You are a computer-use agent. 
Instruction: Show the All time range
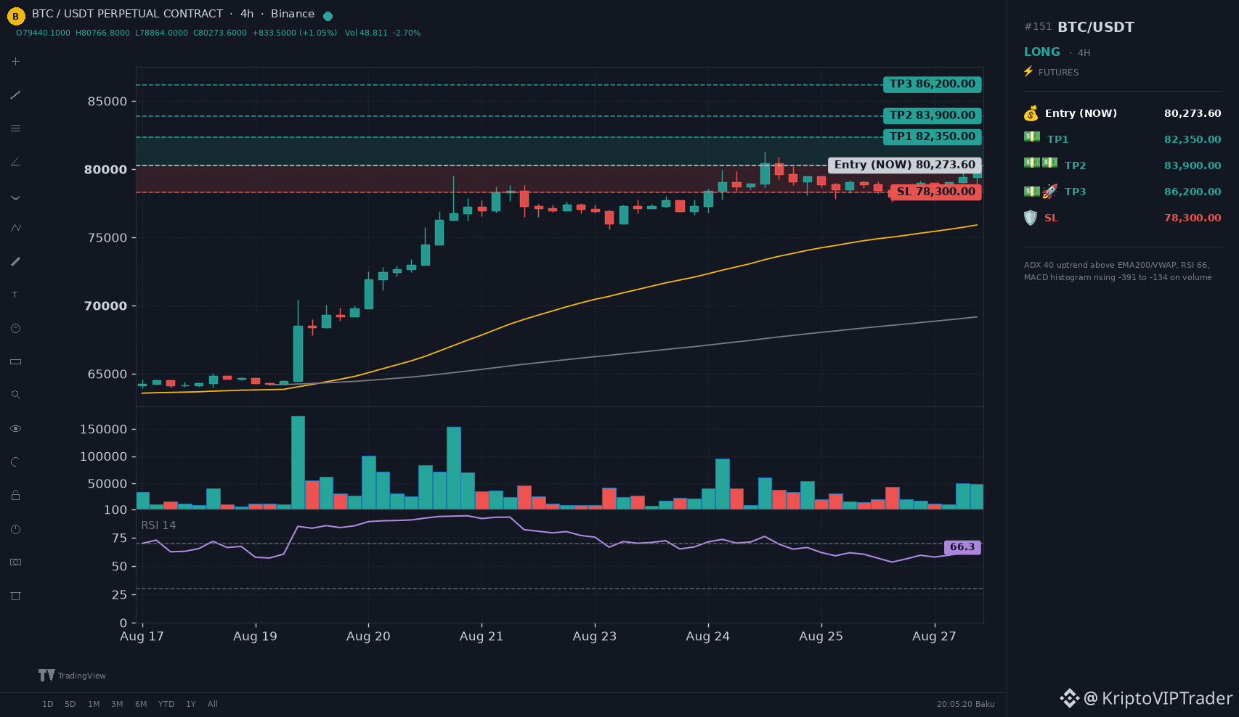(x=213, y=704)
